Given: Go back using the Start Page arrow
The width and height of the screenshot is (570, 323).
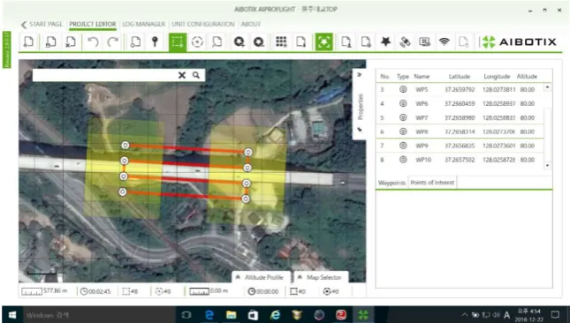Looking at the screenshot, I should click(24, 25).
